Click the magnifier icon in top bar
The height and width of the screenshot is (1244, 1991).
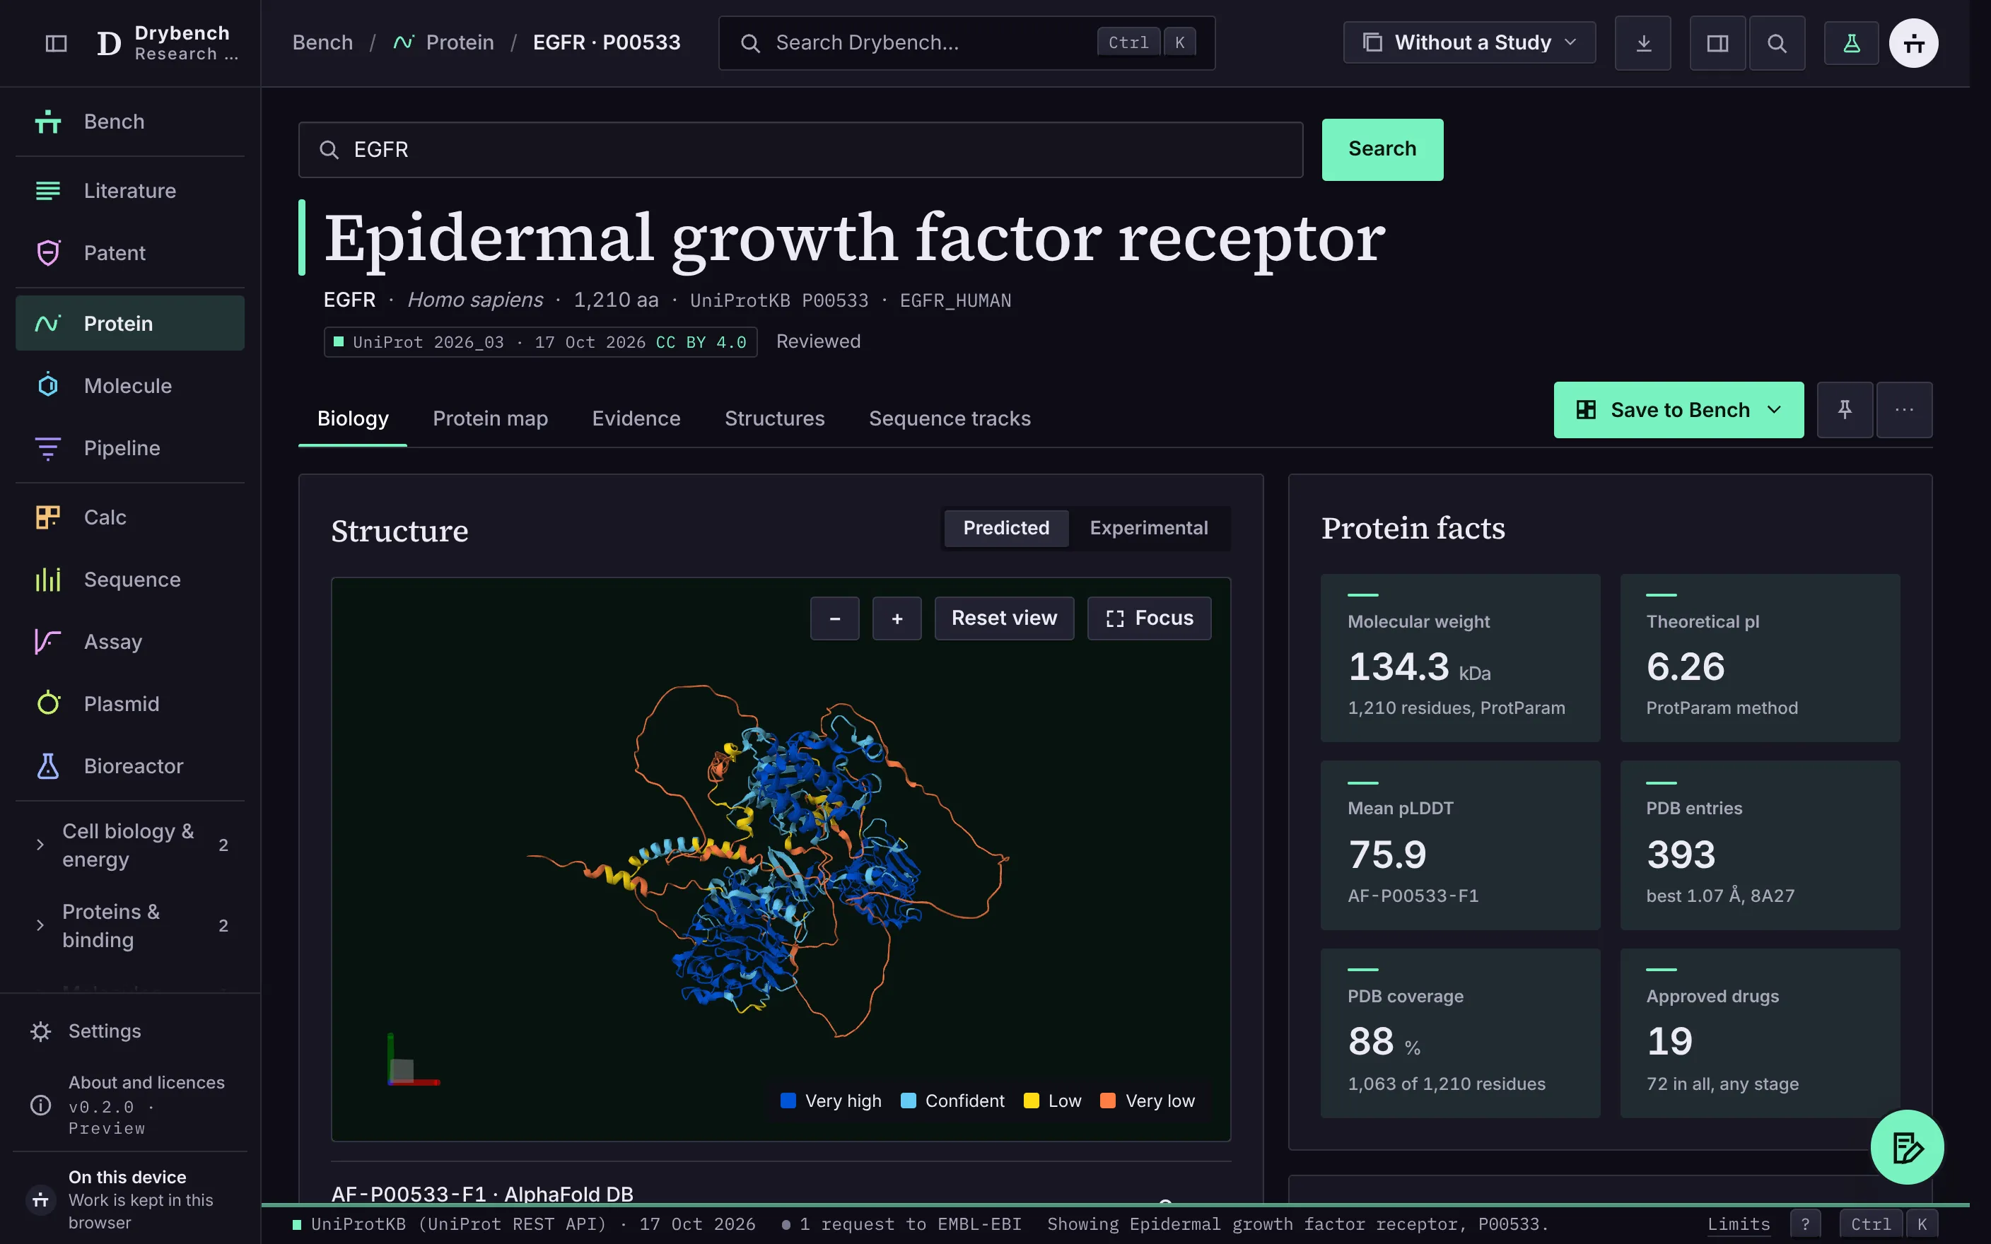[1777, 43]
